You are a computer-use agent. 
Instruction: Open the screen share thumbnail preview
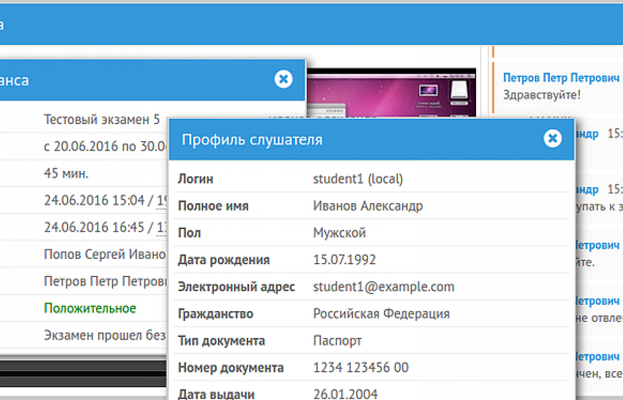391,93
